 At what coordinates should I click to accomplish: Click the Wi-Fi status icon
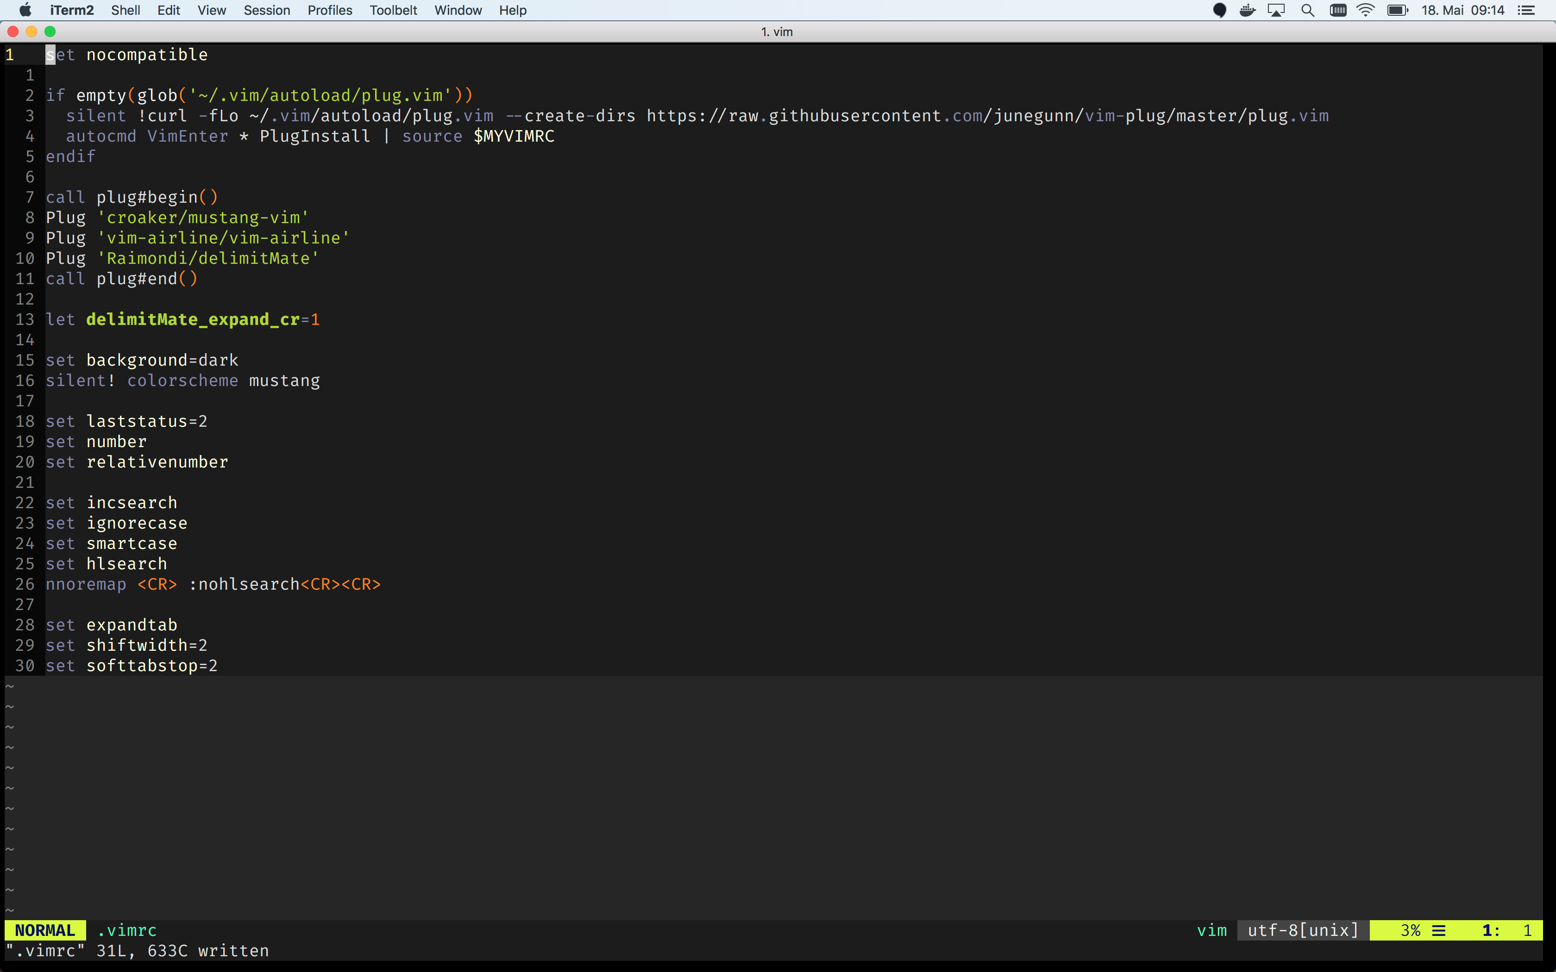(1366, 10)
